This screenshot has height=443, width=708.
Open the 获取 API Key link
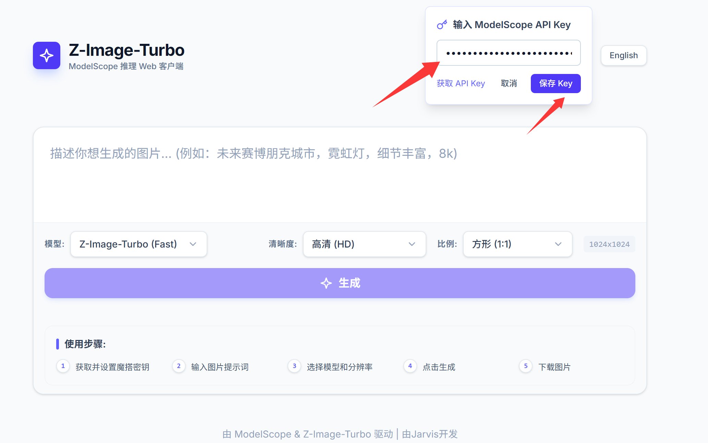click(461, 84)
